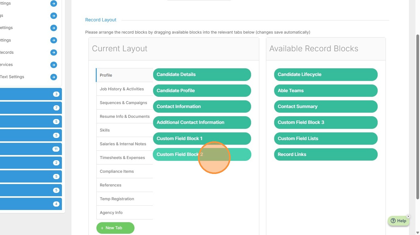Select the Able Teams block
This screenshot has height=235, width=420.
click(x=326, y=91)
